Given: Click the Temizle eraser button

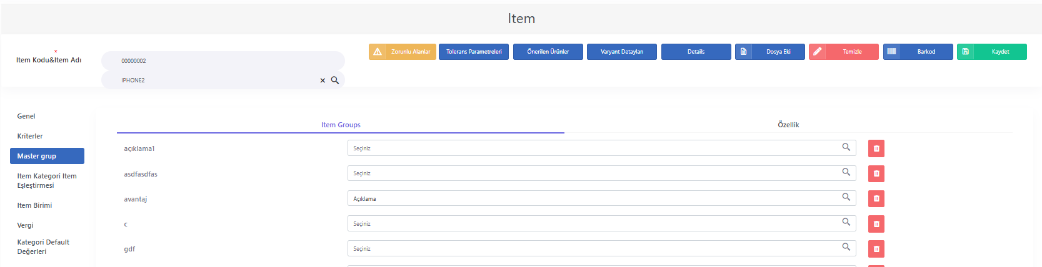Looking at the screenshot, I should (x=843, y=52).
